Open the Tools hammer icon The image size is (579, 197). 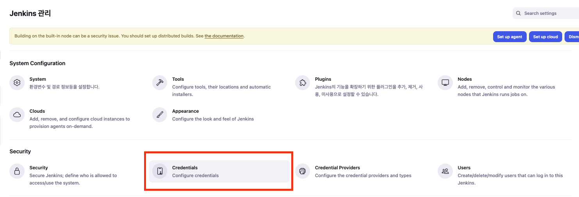160,83
